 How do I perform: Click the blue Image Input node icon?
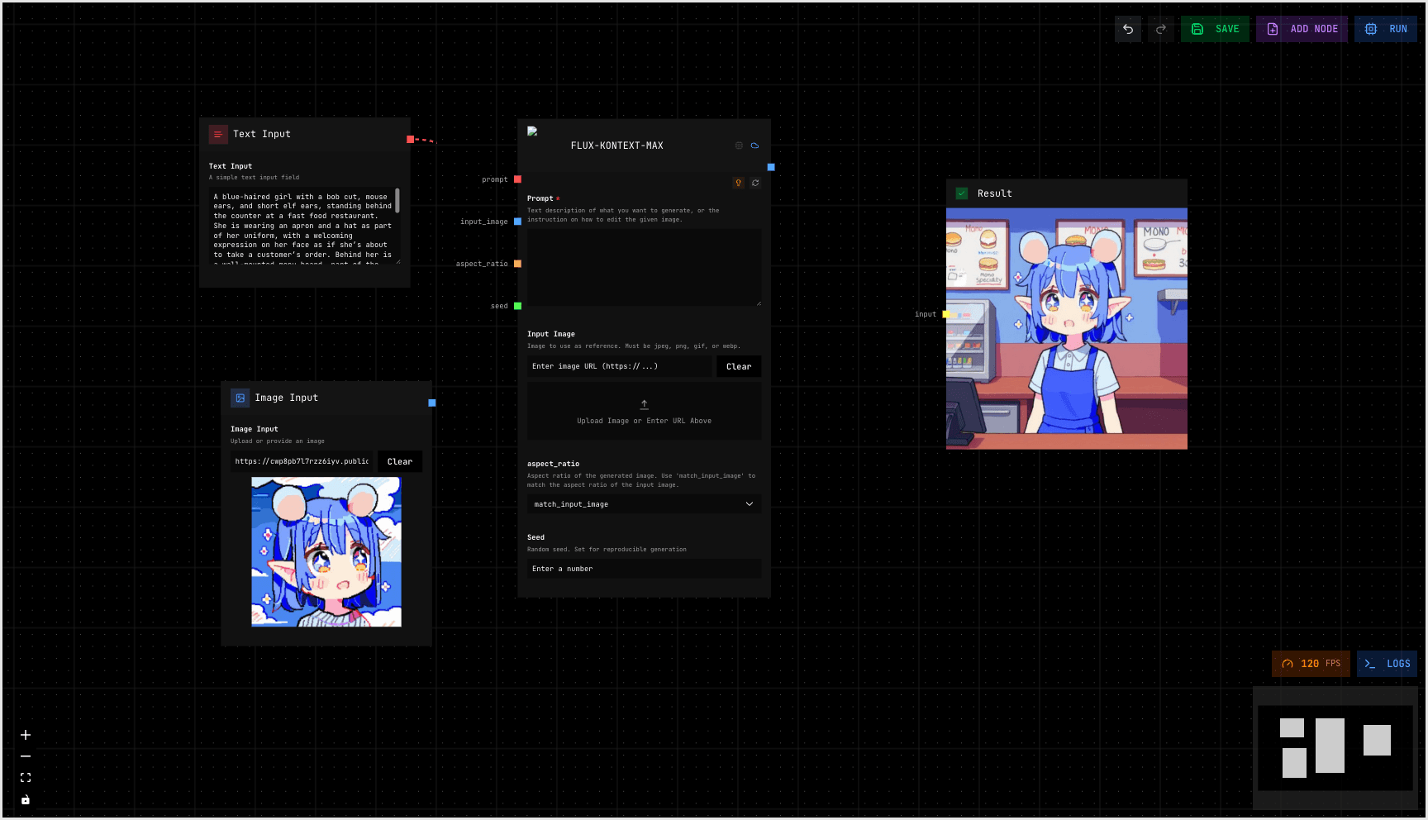coord(240,398)
